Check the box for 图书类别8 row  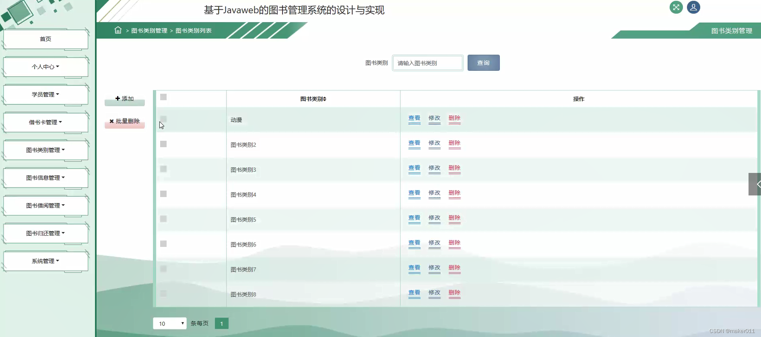163,294
